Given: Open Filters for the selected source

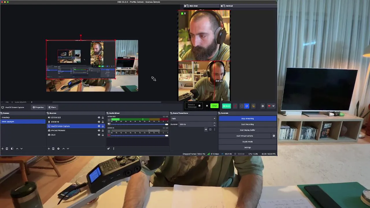Looking at the screenshot, I should (52, 107).
